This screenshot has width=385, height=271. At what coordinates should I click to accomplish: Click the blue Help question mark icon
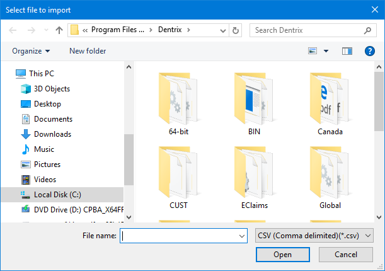coord(370,51)
